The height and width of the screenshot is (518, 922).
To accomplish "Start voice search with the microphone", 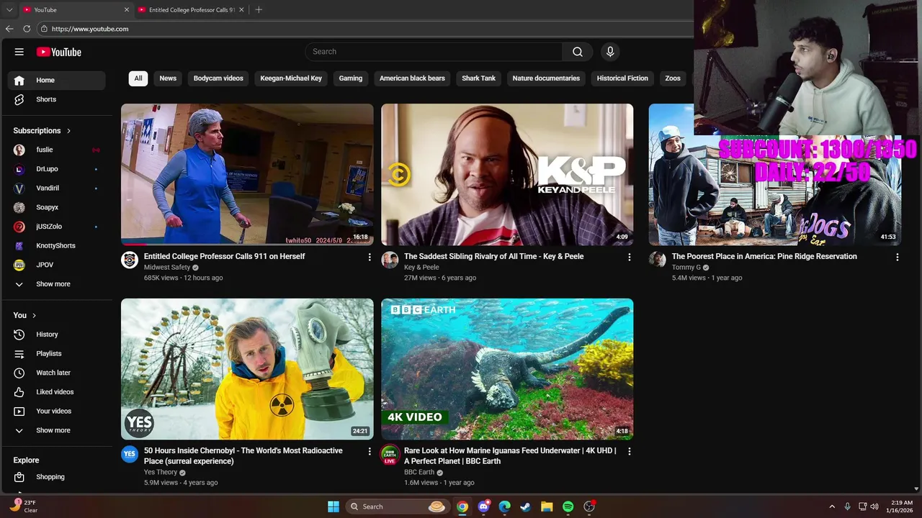I will (610, 52).
